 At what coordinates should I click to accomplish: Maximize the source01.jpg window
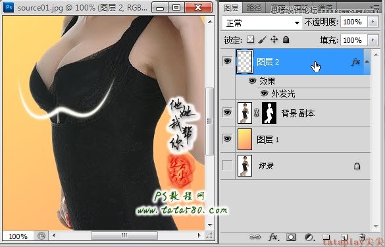click(176, 8)
